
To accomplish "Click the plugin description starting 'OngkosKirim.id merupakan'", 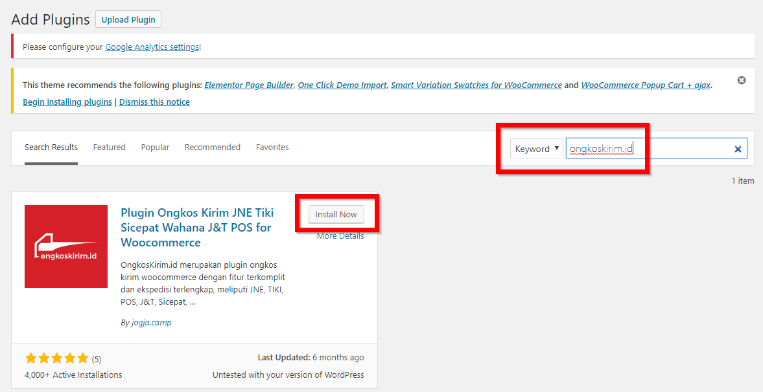I will 203,284.
